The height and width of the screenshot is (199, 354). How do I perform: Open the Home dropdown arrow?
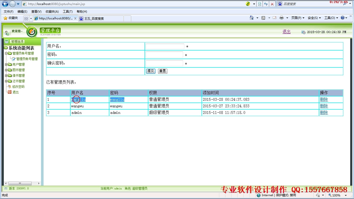tap(257, 18)
